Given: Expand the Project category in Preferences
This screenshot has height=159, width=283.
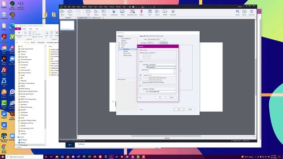Looking at the screenshot, I should tap(119, 45).
